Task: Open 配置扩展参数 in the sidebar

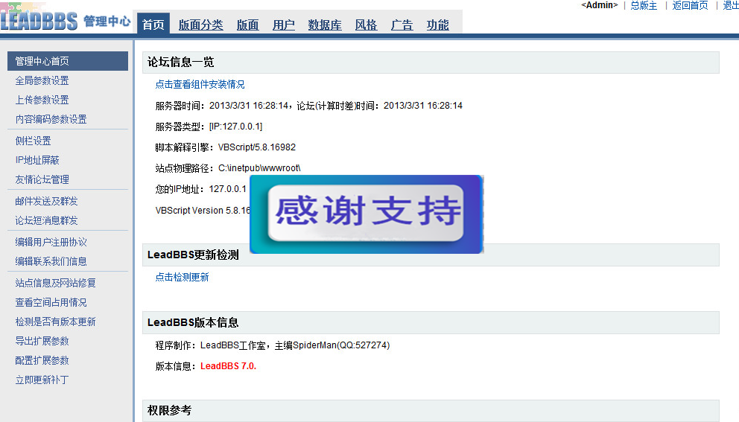Action: point(42,360)
